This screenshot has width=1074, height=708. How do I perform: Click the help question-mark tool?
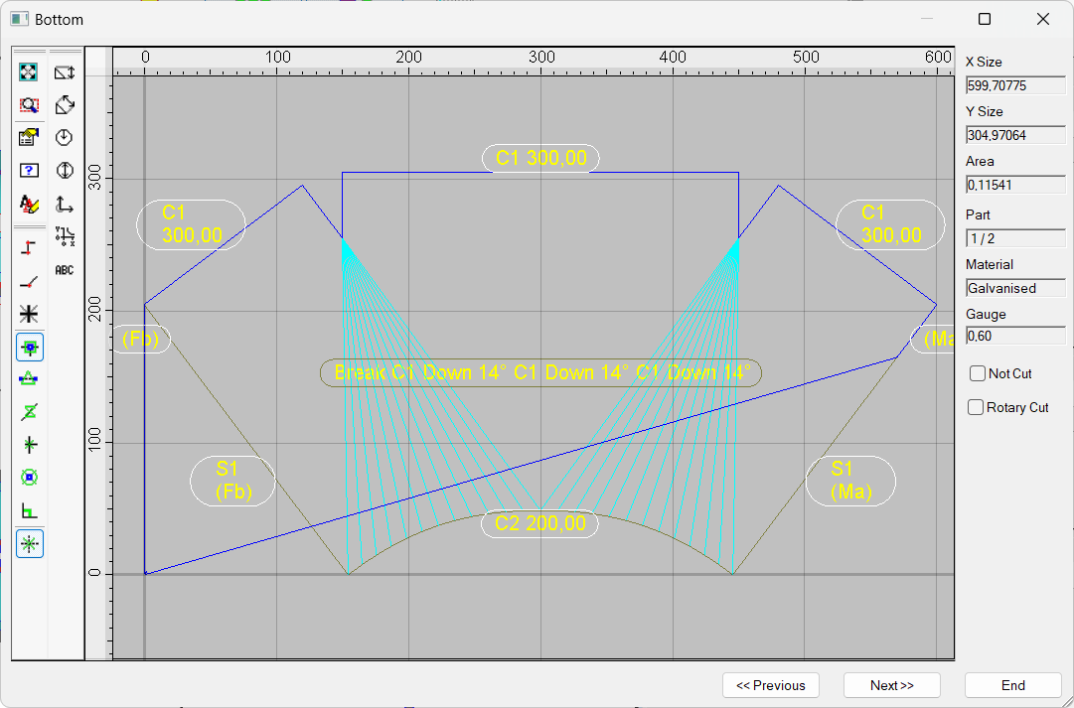click(29, 170)
